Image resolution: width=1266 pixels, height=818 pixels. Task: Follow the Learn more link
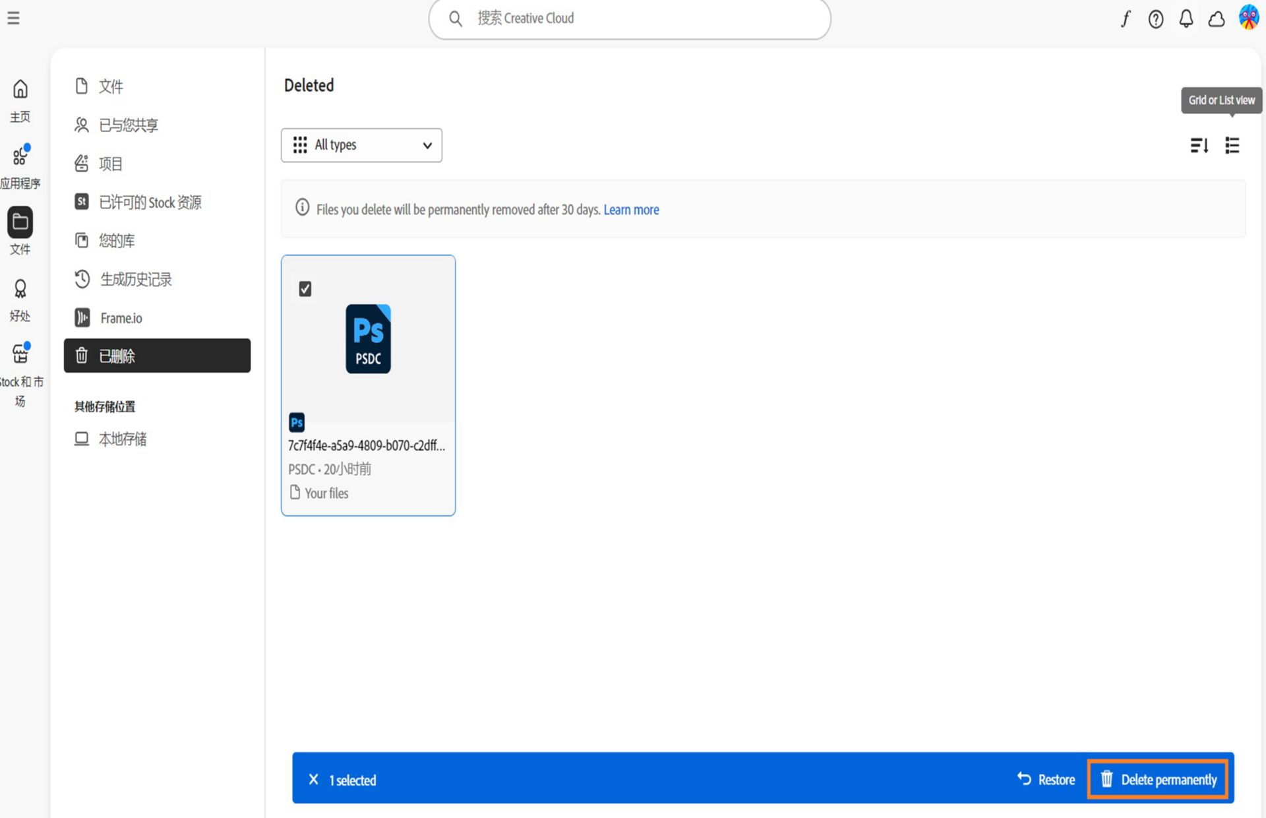631,210
